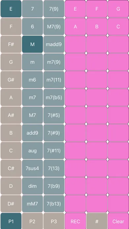The width and height of the screenshot is (129, 229).
Task: Choose the C# root note
Action: click(x=11, y=168)
